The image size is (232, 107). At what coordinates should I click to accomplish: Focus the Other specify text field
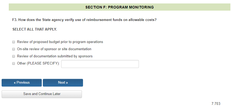click(x=100, y=64)
